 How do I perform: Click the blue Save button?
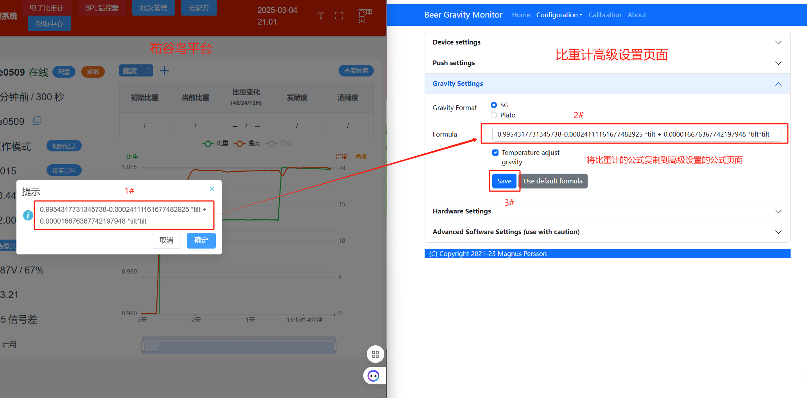pos(504,181)
